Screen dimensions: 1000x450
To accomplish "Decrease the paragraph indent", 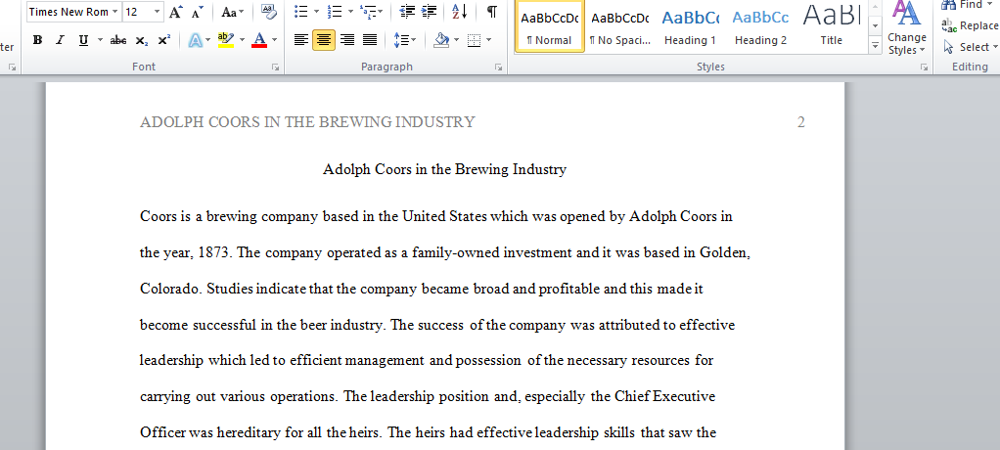I will 407,12.
